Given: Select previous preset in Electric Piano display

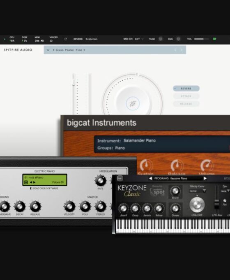Looking at the screenshot, I should click(x=31, y=182).
